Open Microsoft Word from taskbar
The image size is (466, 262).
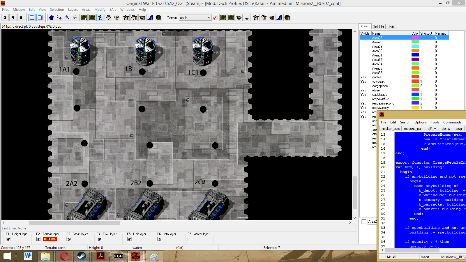coord(28,256)
